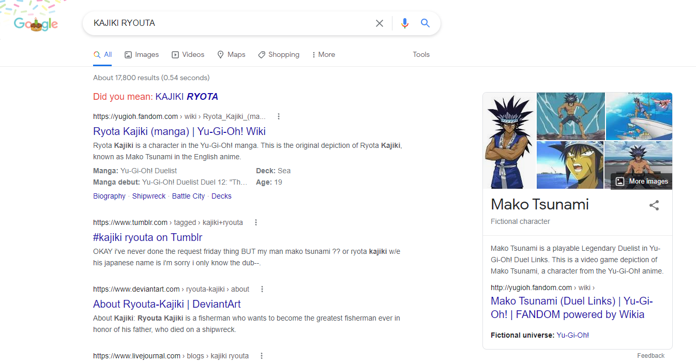Screen dimensions: 696x363
Task: Click 'Manga: Yu-Gi-Oh! Duelist' detail
Action: [135, 171]
